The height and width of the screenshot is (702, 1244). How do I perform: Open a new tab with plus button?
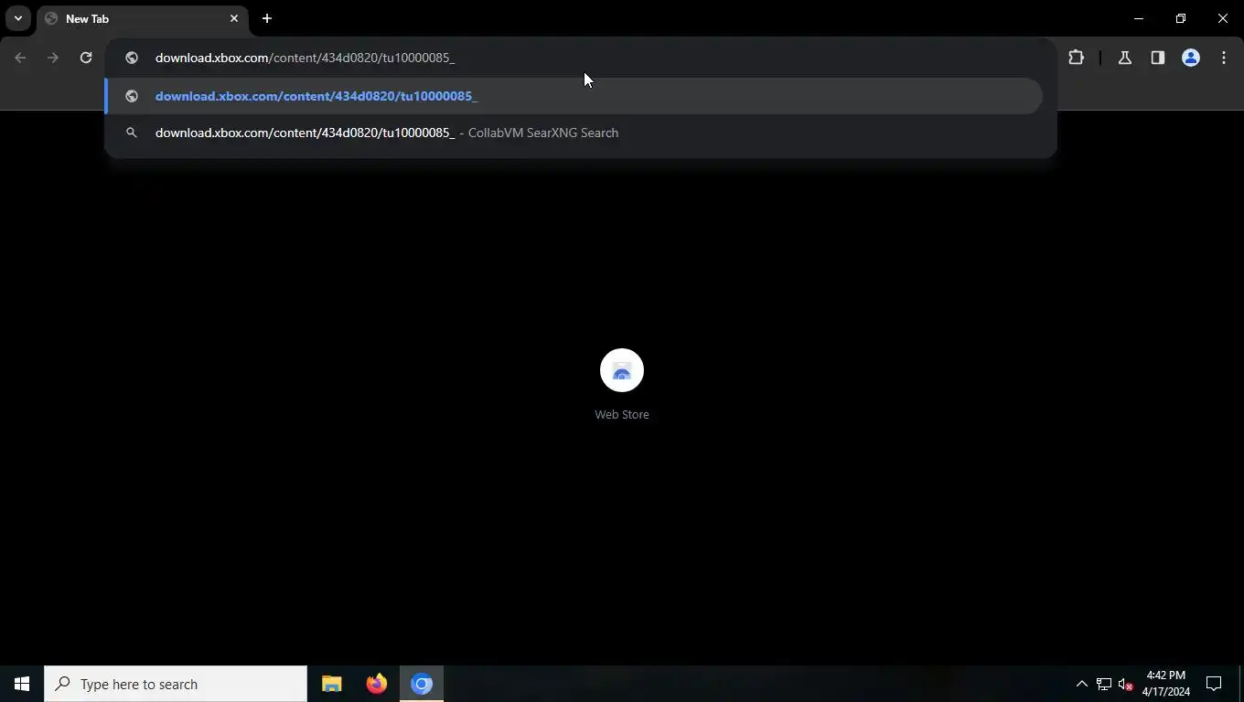[x=267, y=18]
